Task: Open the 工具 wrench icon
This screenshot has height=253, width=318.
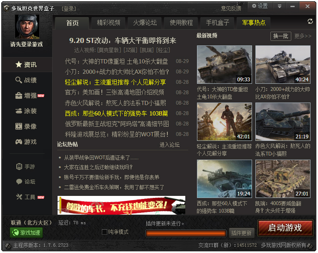Action: (19, 197)
